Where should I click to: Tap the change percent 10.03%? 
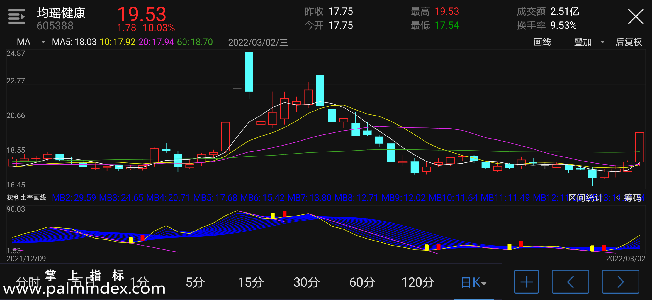tap(159, 28)
